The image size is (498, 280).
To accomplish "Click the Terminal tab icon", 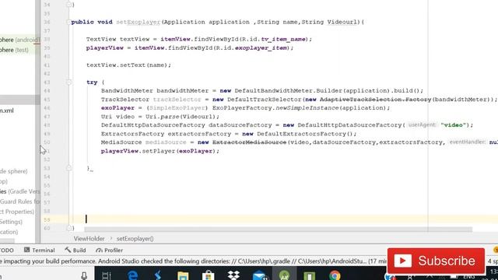I will pos(27,250).
